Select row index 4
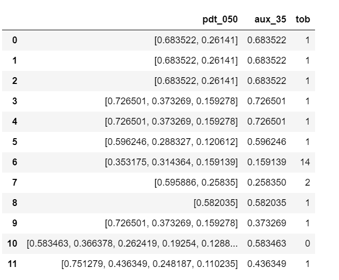This screenshot has width=339, height=280. [x=15, y=121]
